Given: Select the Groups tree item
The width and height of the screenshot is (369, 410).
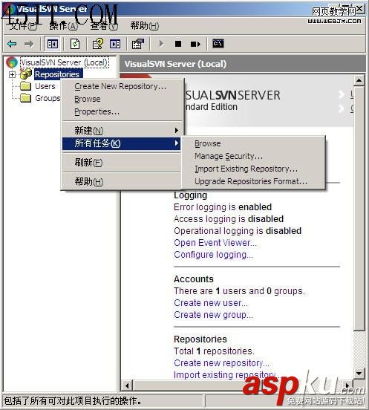Looking at the screenshot, I should [x=48, y=98].
